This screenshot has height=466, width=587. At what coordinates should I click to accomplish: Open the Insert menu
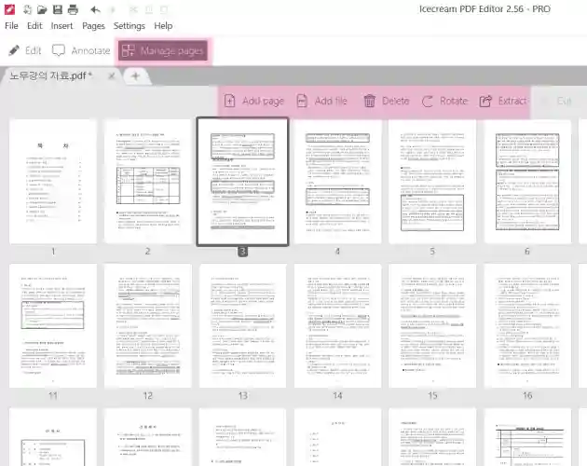pos(61,26)
